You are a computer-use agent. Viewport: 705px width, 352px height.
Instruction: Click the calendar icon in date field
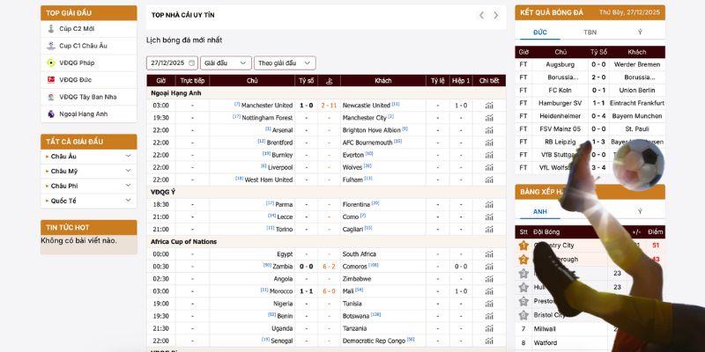pos(191,62)
